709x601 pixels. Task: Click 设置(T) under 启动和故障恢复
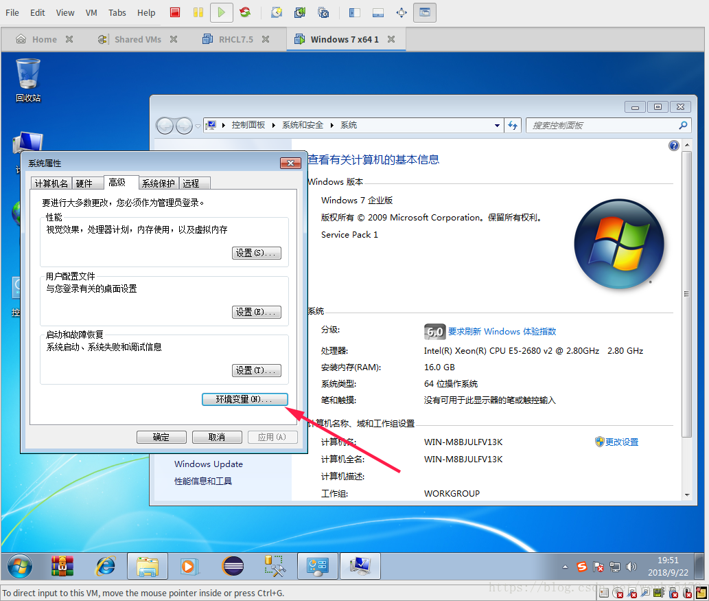point(257,371)
